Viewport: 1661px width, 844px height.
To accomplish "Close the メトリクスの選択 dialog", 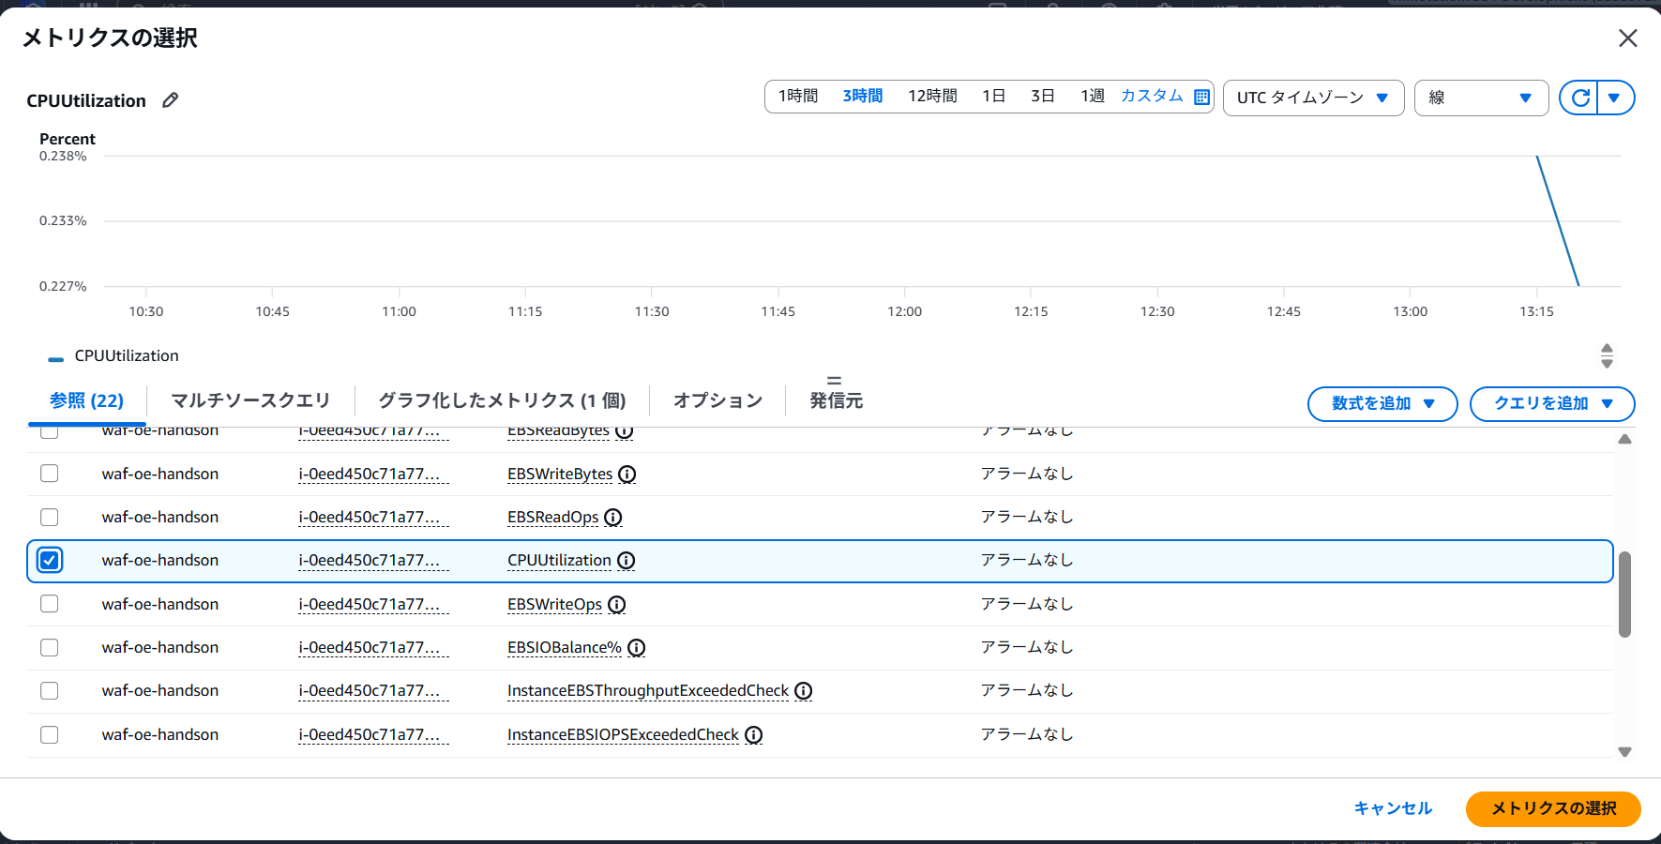I will click(x=1628, y=38).
